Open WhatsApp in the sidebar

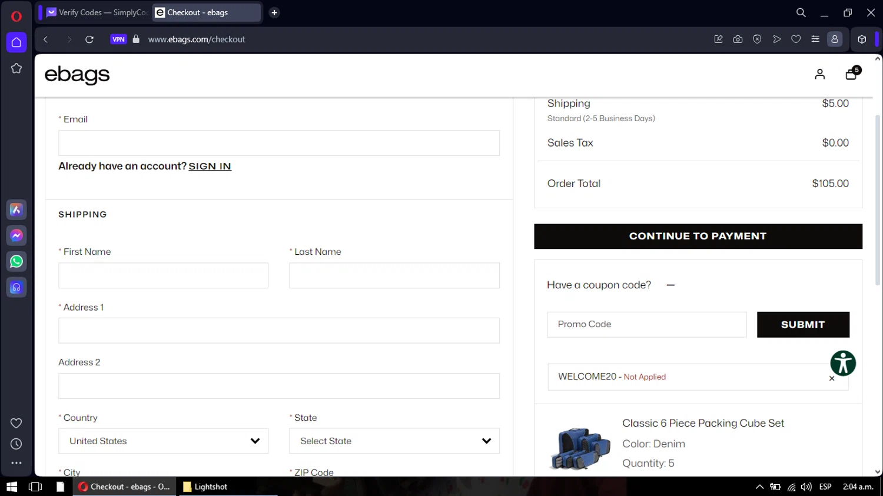tap(16, 261)
